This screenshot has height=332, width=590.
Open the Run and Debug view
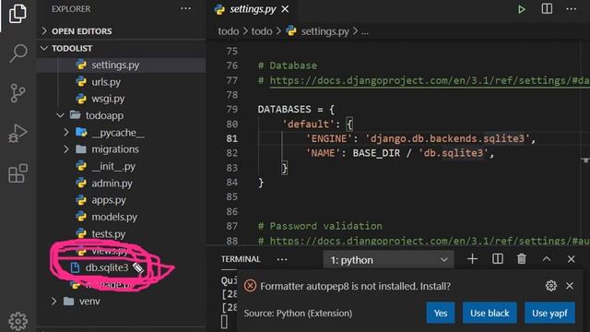(x=18, y=133)
